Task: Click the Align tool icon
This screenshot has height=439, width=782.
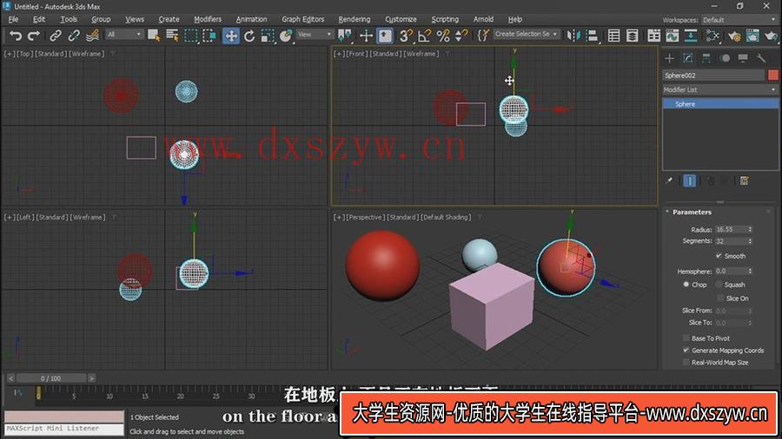Action: click(592, 36)
